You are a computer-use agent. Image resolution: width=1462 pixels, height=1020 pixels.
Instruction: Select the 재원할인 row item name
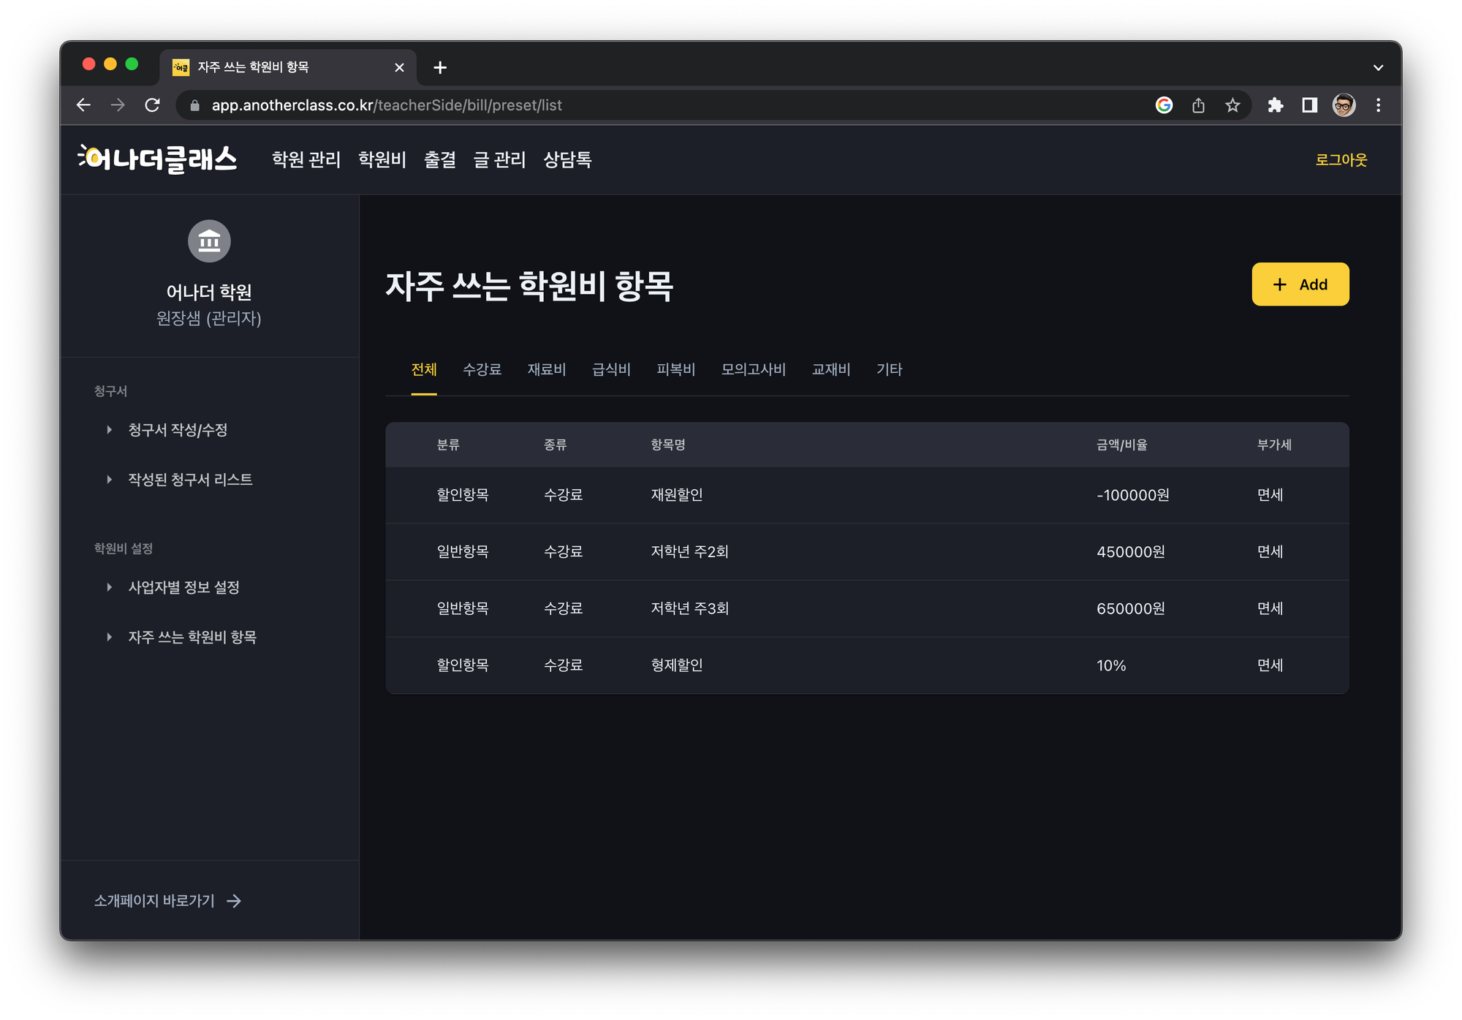coord(677,495)
